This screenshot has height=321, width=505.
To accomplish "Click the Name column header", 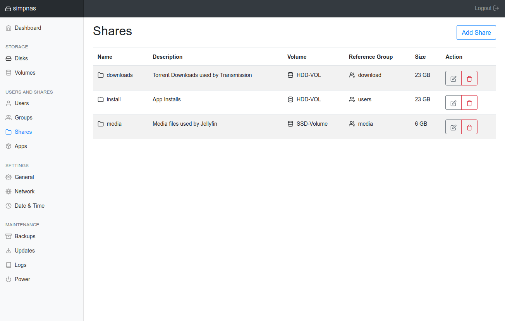I will coord(105,57).
